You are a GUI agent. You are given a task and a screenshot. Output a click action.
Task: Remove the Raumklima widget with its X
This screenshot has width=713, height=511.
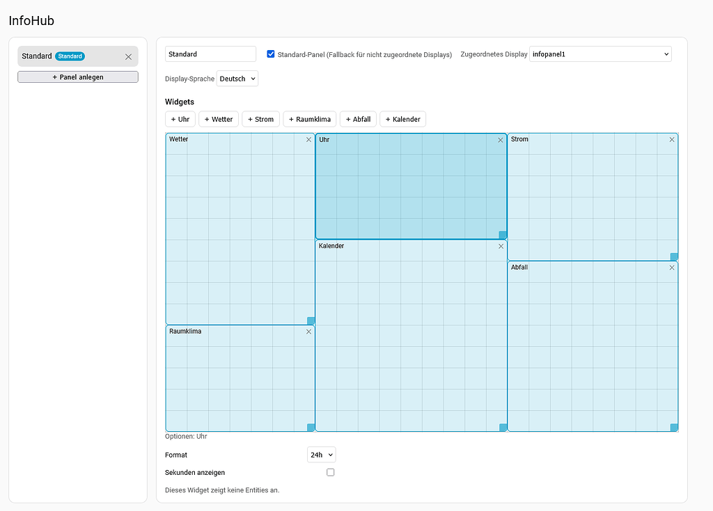pyautogui.click(x=308, y=332)
